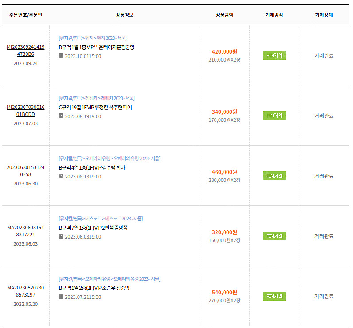Click the 170,000원X2장 unit price
Image resolution: width=353 pixels, height=328 pixels.
point(224,120)
